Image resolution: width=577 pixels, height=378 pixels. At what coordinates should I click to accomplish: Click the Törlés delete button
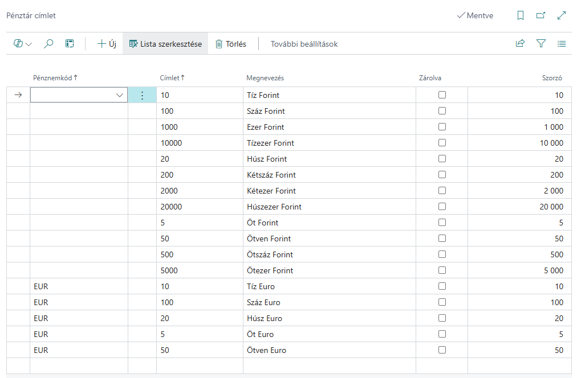tap(231, 44)
